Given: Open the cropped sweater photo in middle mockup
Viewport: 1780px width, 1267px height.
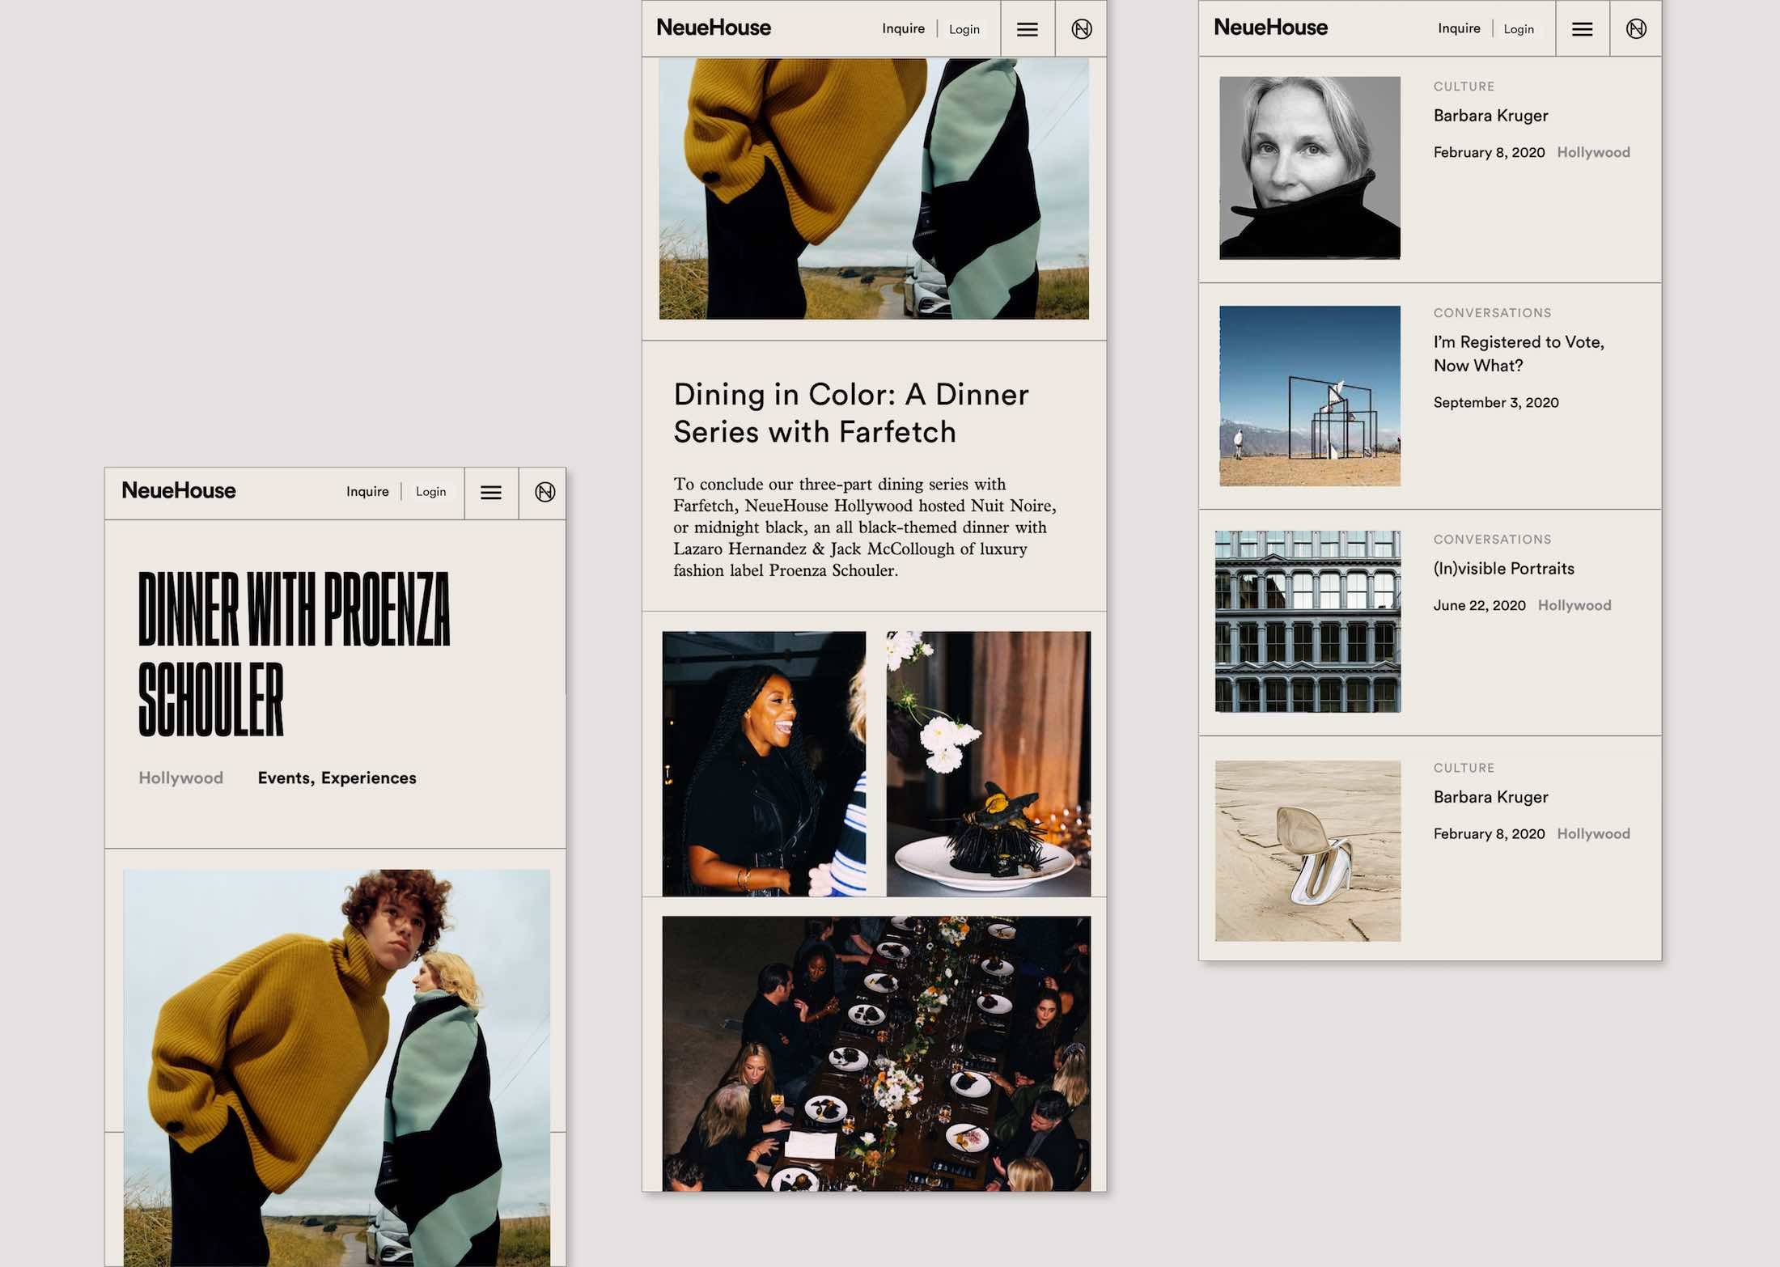Looking at the screenshot, I should pyautogui.click(x=874, y=189).
